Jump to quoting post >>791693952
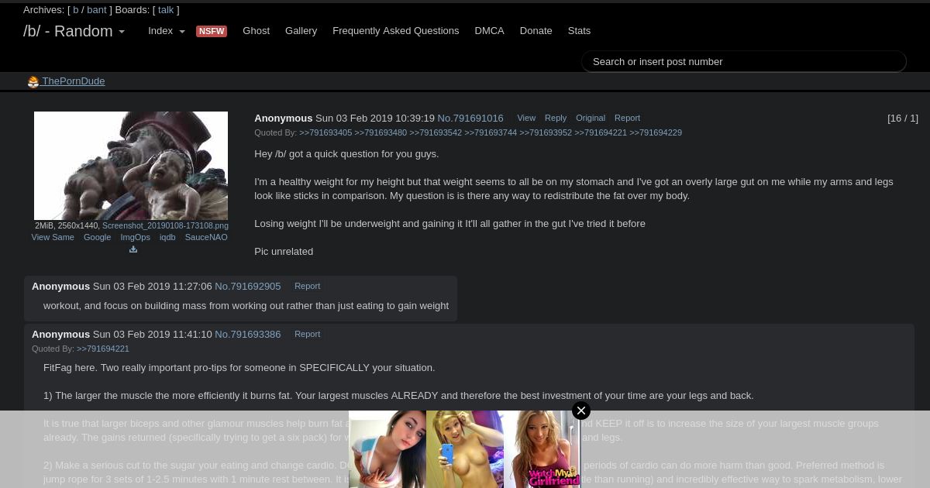930x488 pixels. (546, 132)
